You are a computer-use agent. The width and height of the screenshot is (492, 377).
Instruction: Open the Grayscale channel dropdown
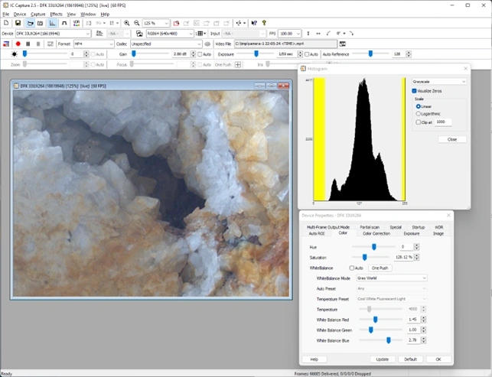(439, 81)
